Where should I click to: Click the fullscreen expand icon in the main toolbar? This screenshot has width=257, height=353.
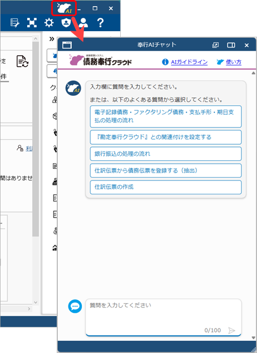click(x=32, y=22)
